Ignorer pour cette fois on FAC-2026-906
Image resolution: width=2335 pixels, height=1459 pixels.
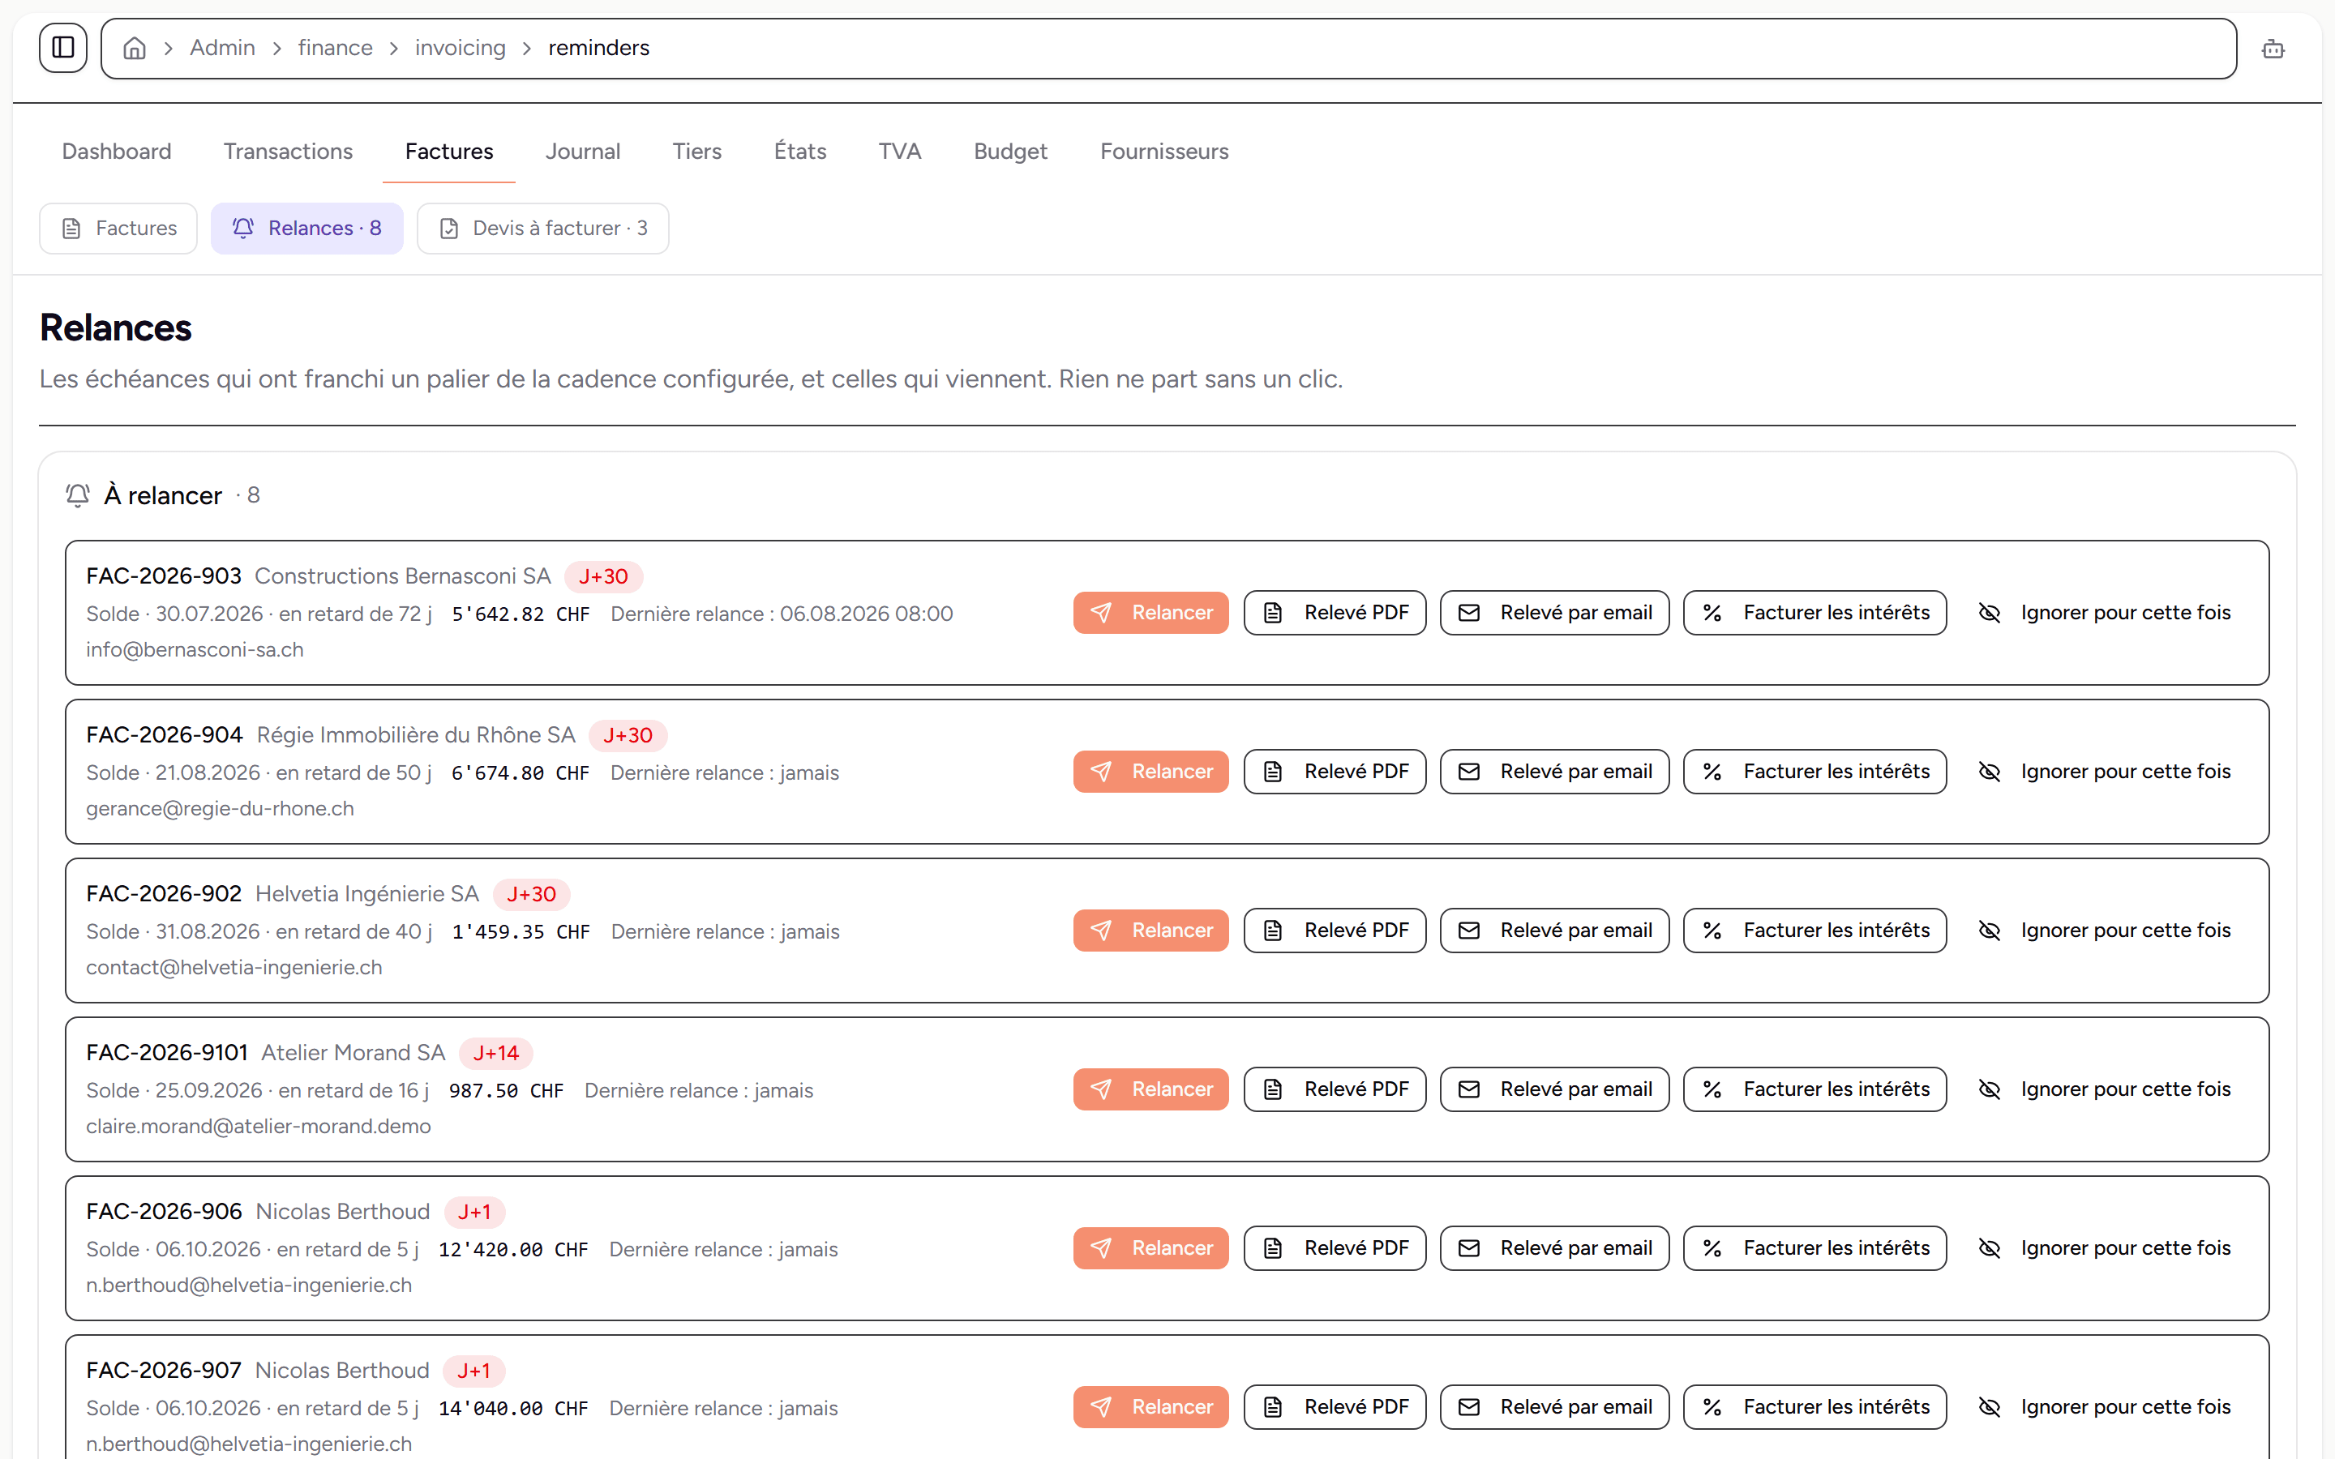[2105, 1248]
